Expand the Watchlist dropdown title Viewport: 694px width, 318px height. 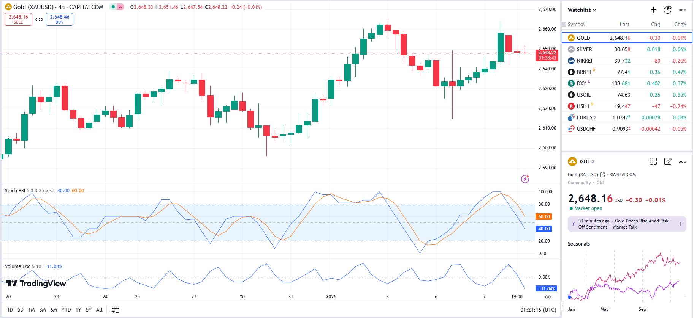(582, 10)
